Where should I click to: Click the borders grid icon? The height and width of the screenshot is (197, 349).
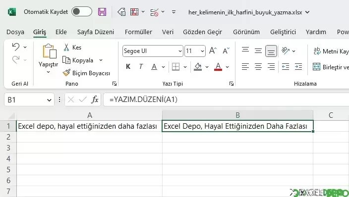pyautogui.click(x=175, y=66)
